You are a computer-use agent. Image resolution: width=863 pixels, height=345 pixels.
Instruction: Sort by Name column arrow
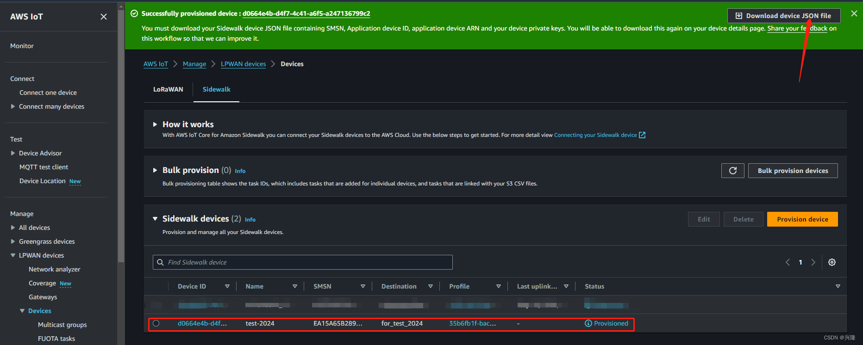295,286
